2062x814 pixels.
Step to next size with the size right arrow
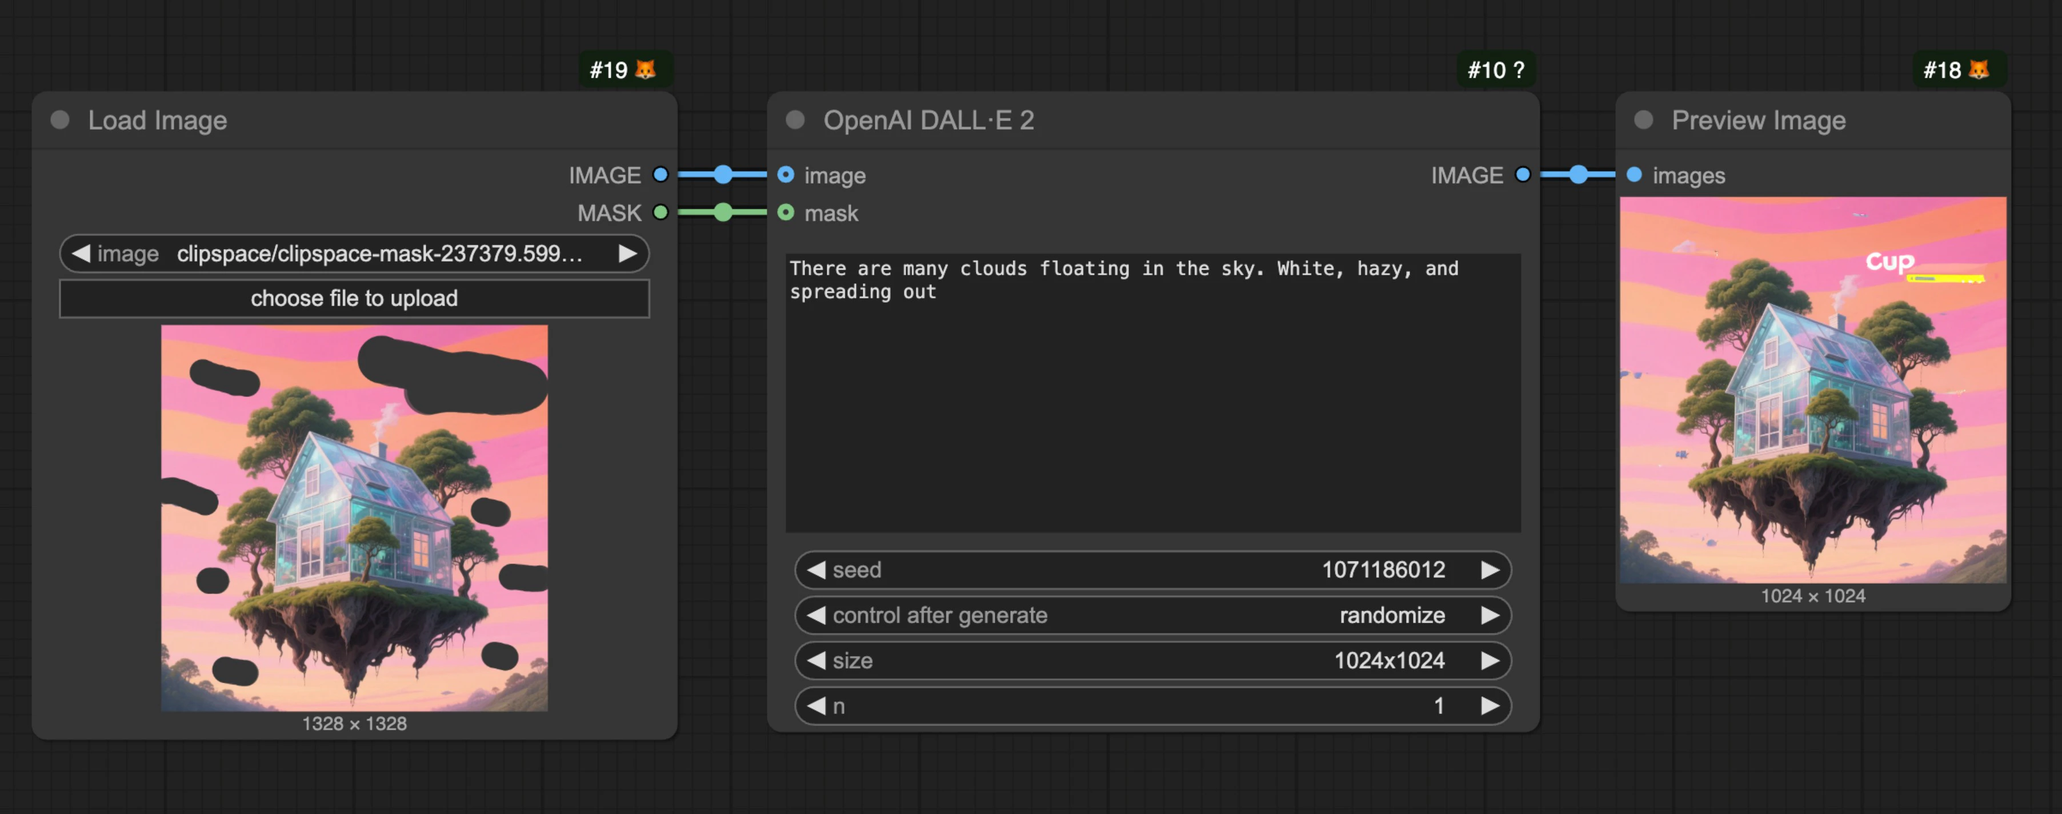pos(1490,660)
